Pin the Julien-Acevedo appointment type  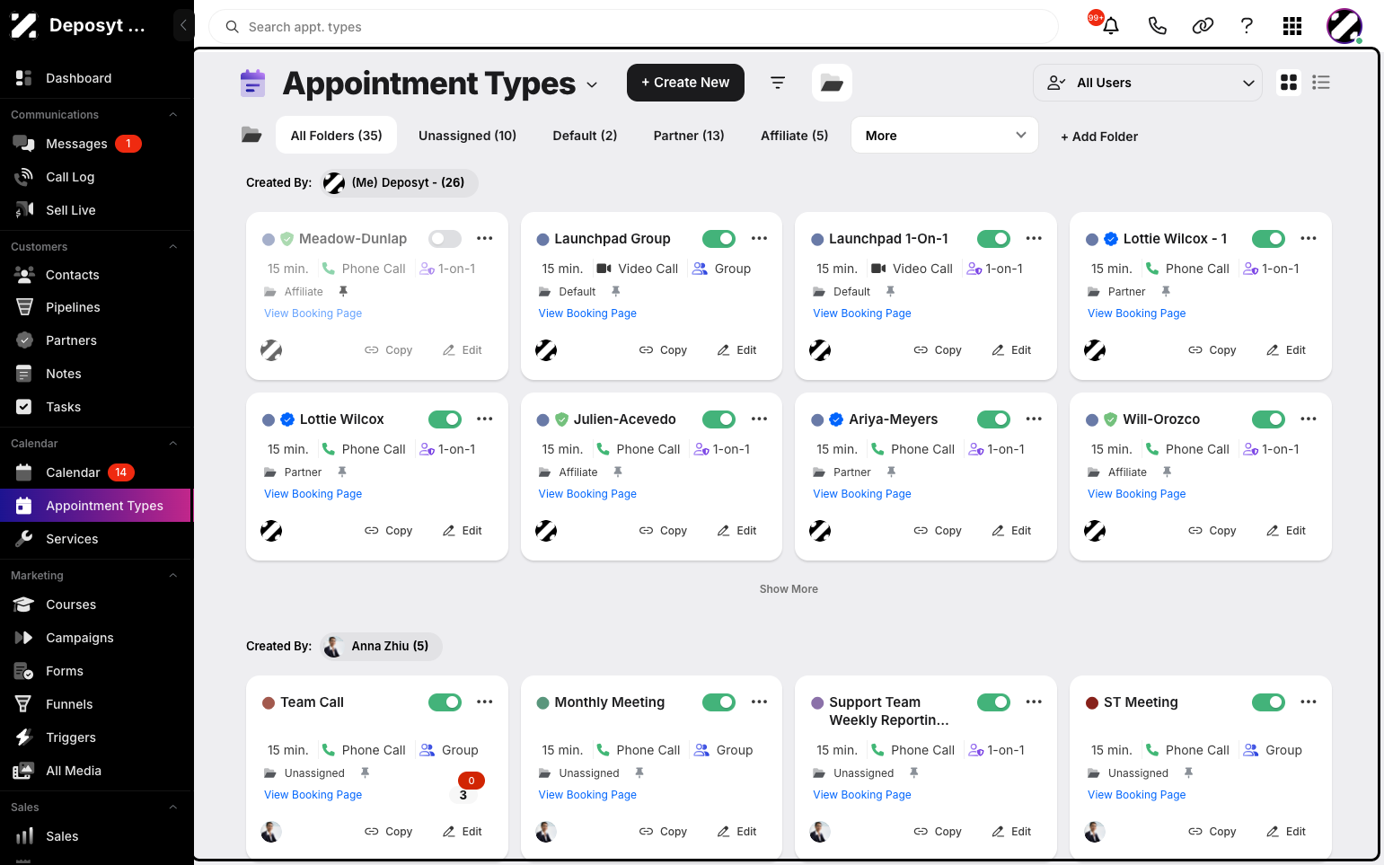coord(617,472)
